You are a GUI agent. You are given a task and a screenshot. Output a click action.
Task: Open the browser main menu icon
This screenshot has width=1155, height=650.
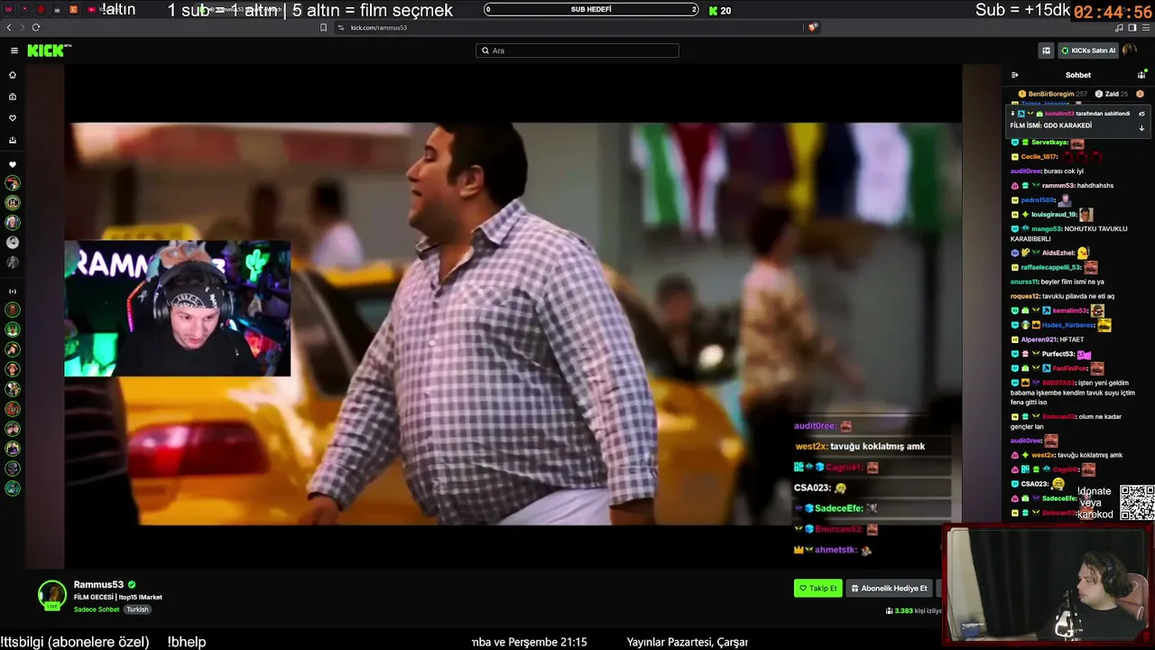(1146, 27)
